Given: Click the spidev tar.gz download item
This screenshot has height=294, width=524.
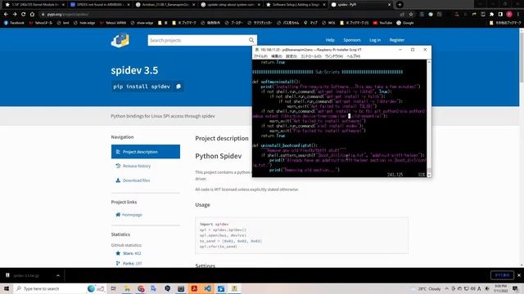Looking at the screenshot, I should coord(26,275).
